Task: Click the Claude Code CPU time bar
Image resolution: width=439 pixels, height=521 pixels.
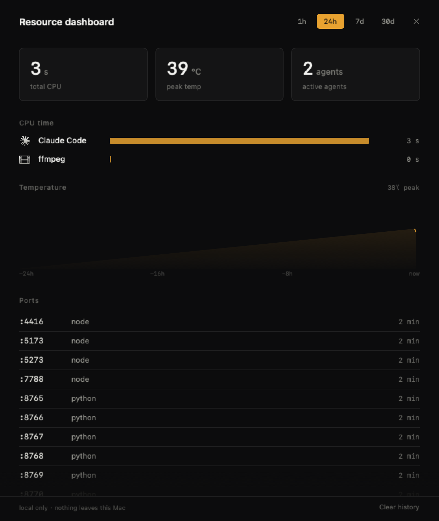Action: tap(239, 141)
